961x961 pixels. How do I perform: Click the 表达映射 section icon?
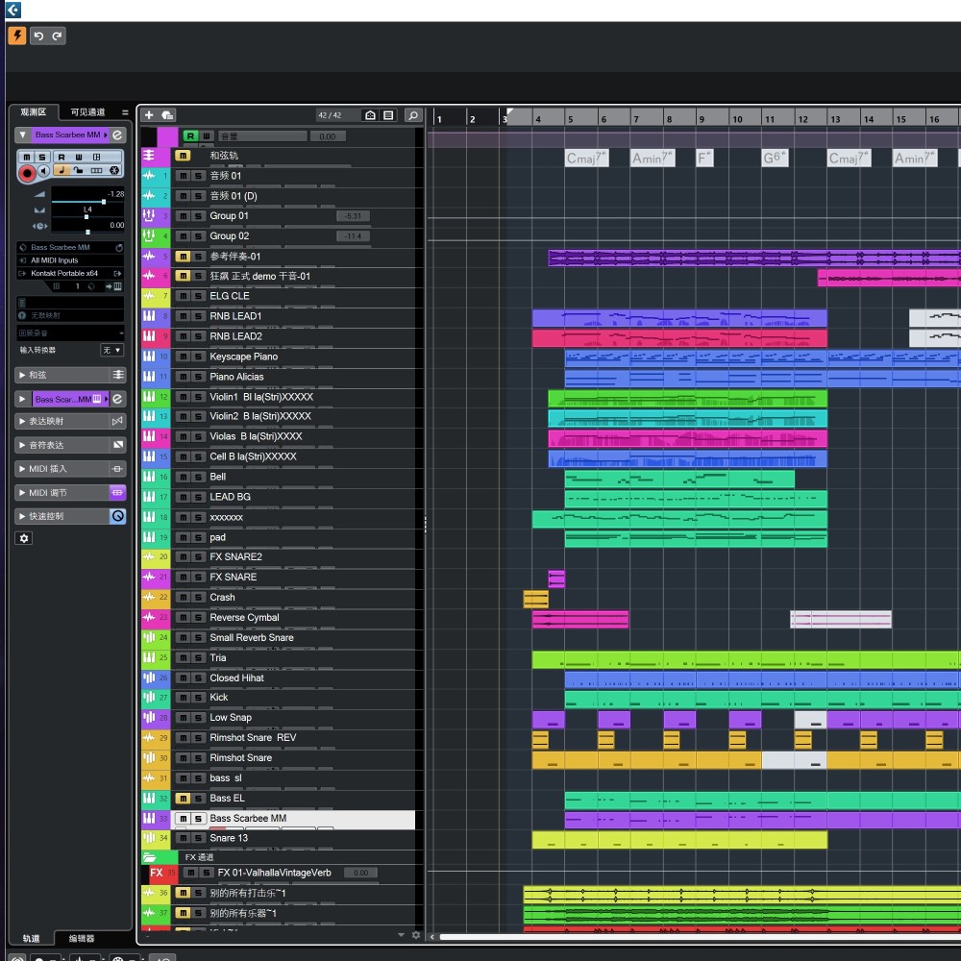pyautogui.click(x=117, y=421)
